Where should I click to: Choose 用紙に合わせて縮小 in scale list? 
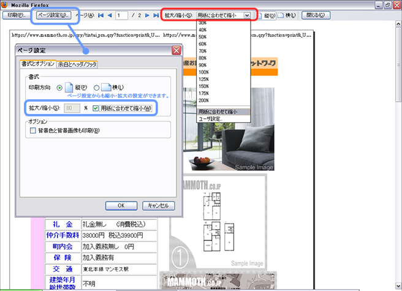pos(223,111)
